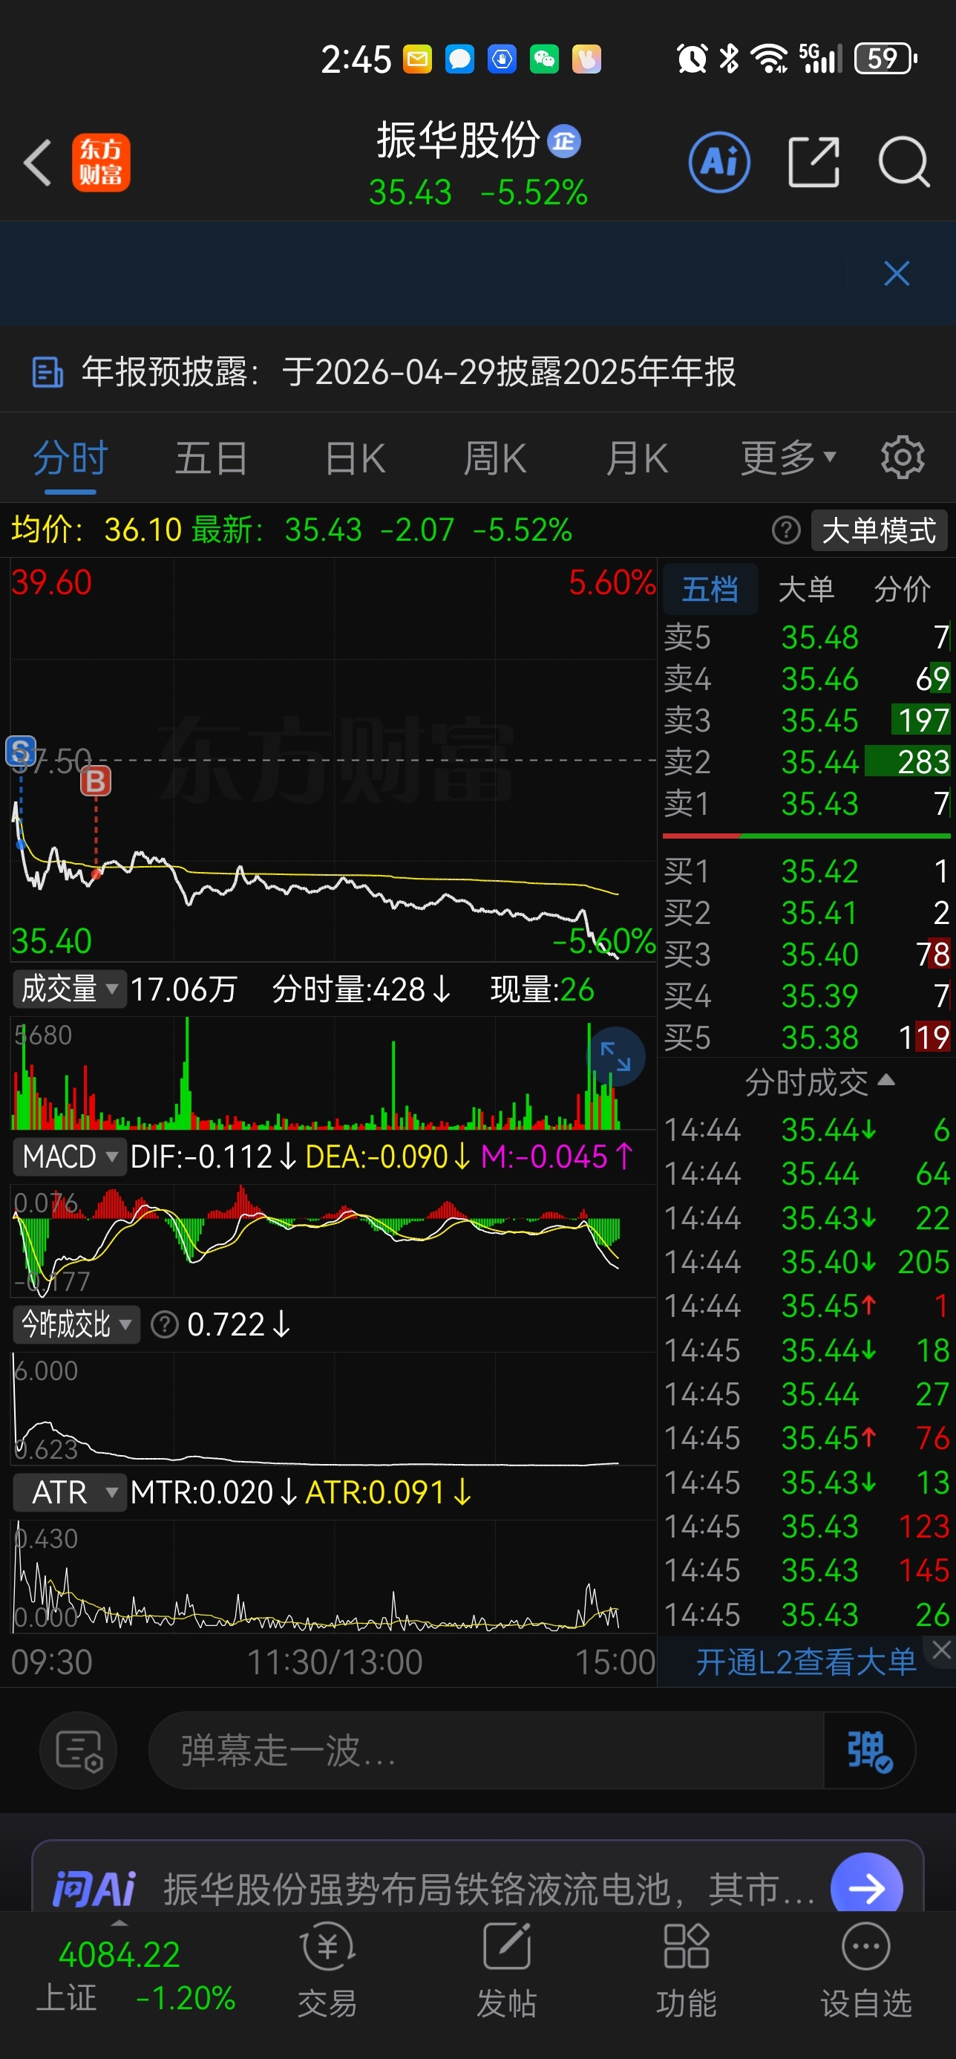Tap the B marker on the chart
Image resolution: width=956 pixels, height=2059 pixels.
click(96, 780)
